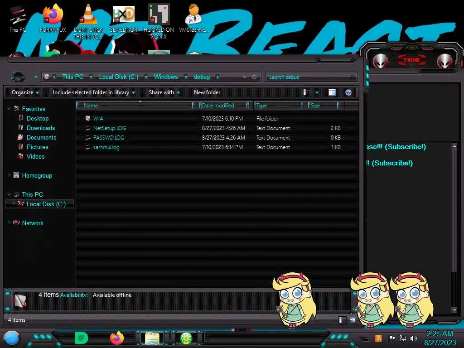Change view using the view icon

pos(307,92)
